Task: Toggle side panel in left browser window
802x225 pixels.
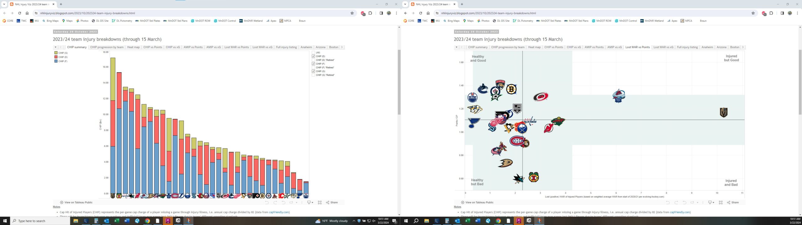Action: pyautogui.click(x=381, y=13)
